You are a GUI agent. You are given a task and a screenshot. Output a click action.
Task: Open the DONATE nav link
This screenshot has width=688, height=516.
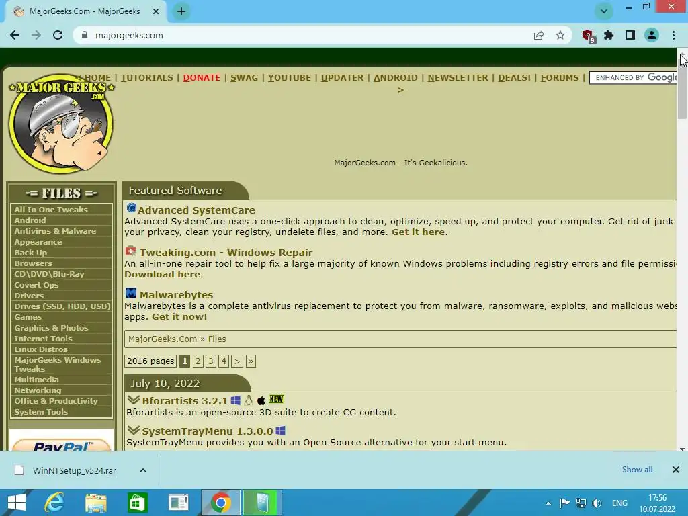pos(202,78)
